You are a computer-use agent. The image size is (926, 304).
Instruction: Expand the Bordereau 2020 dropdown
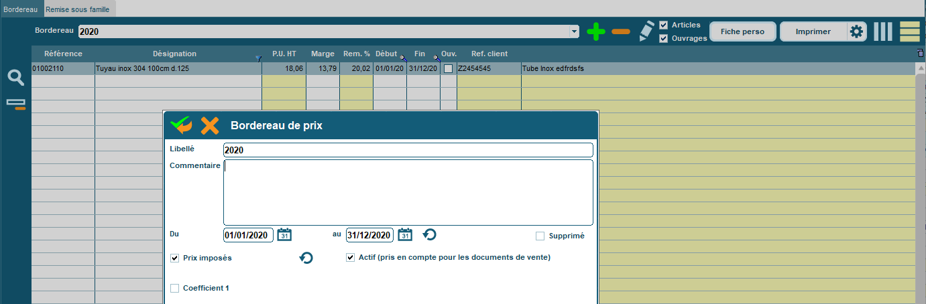click(x=574, y=31)
